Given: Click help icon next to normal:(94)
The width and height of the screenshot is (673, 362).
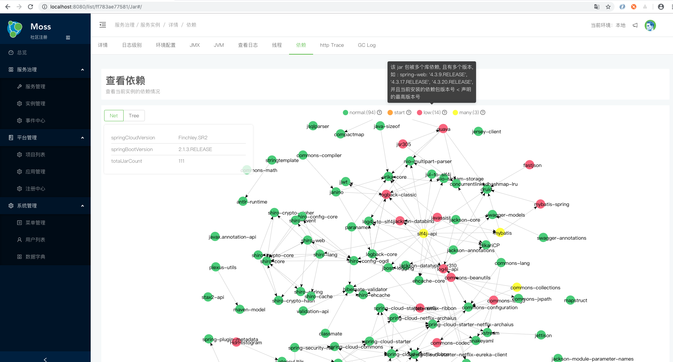Looking at the screenshot, I should click(379, 112).
